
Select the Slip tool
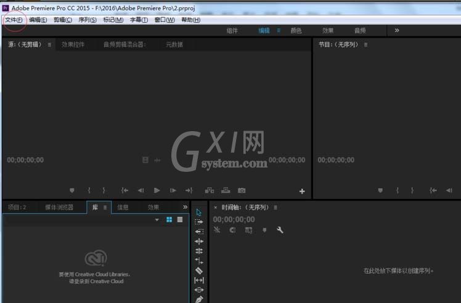coord(199,280)
